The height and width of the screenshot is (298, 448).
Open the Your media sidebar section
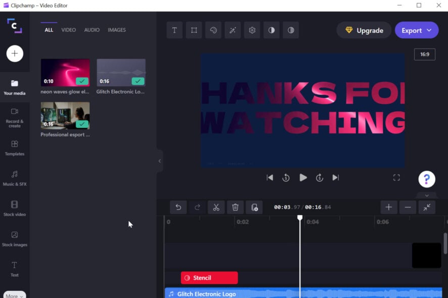[15, 87]
